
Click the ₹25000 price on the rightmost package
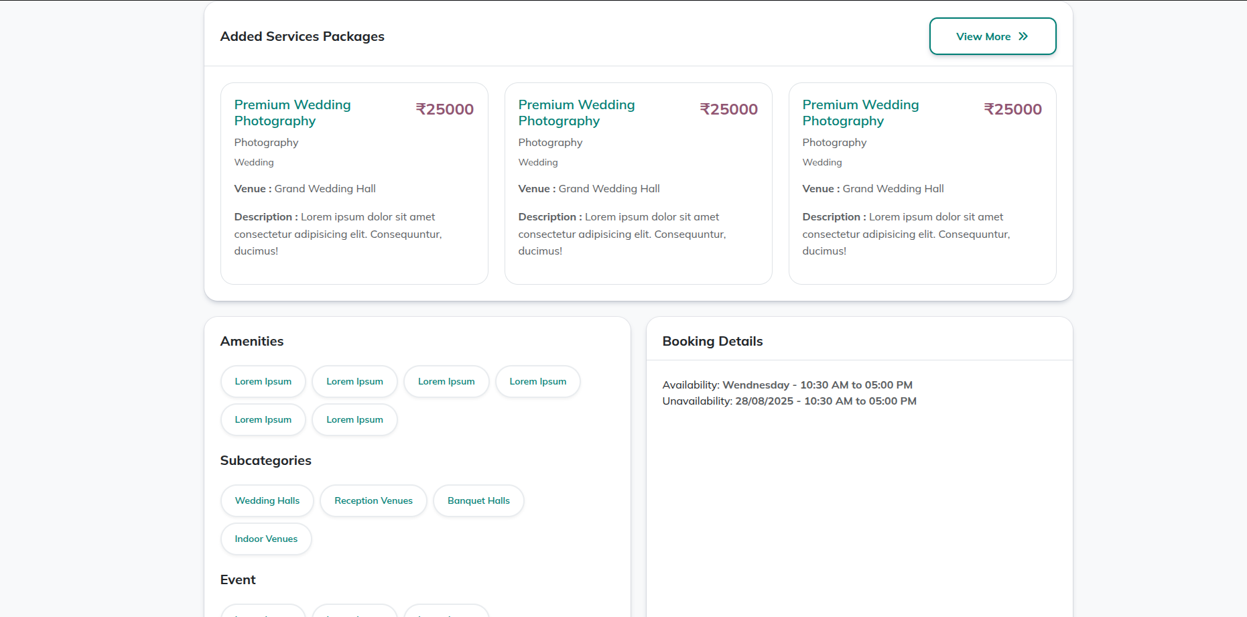pyautogui.click(x=1012, y=109)
